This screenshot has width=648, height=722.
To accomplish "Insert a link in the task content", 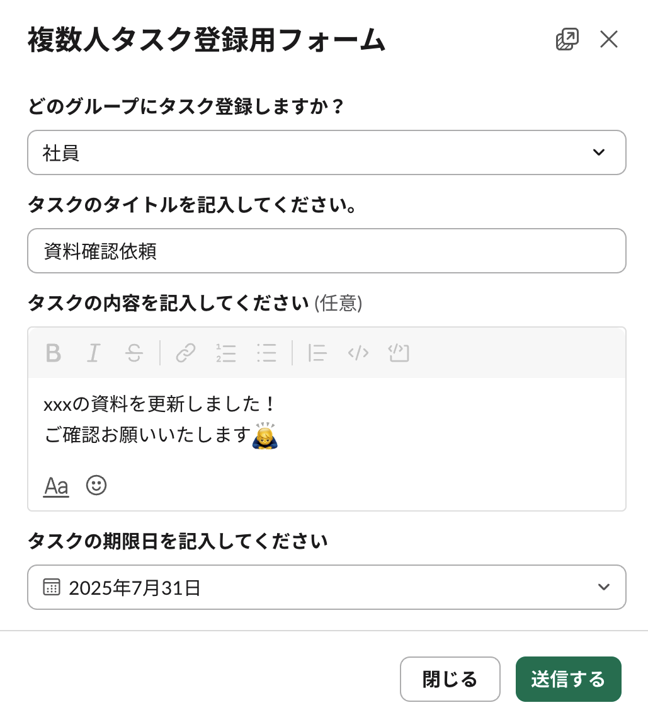I will click(x=186, y=353).
